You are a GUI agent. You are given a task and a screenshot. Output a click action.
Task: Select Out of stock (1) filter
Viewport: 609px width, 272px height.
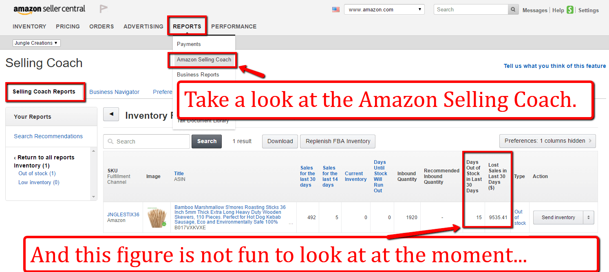(37, 173)
